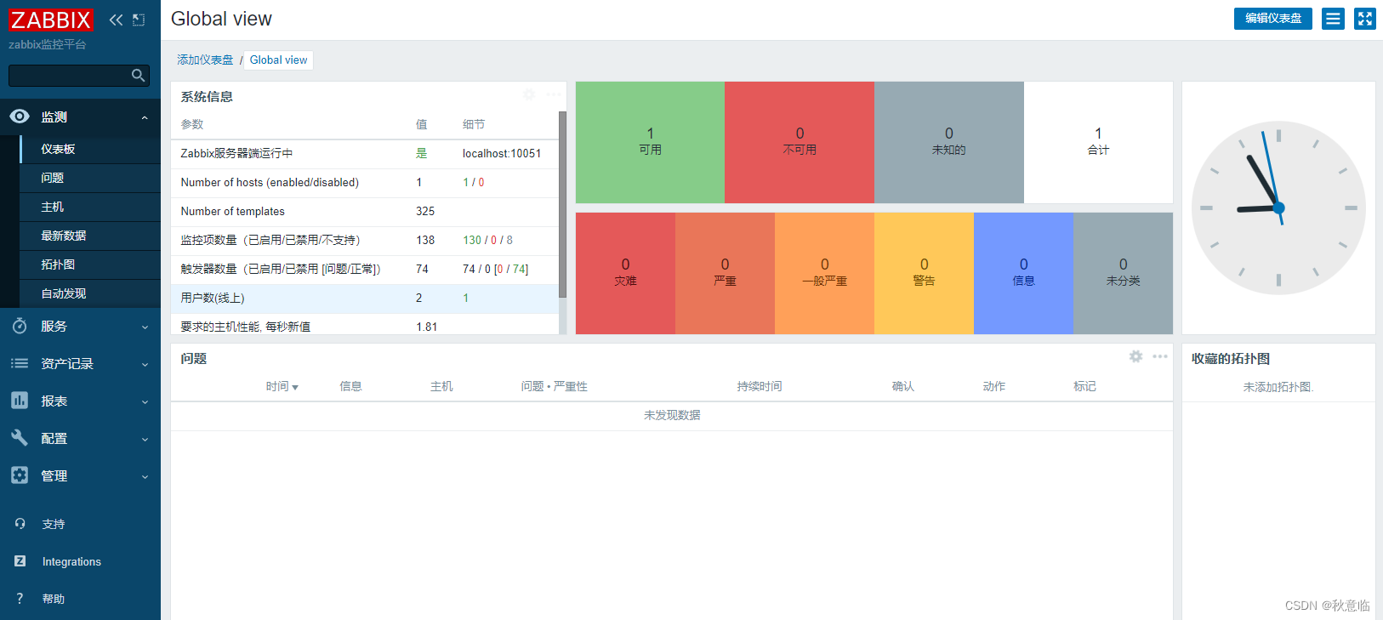This screenshot has height=620, width=1383.
Task: Click the analog clock widget
Action: [x=1278, y=208]
